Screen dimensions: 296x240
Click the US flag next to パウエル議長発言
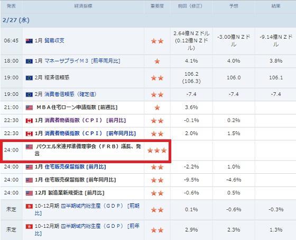(x=29, y=147)
